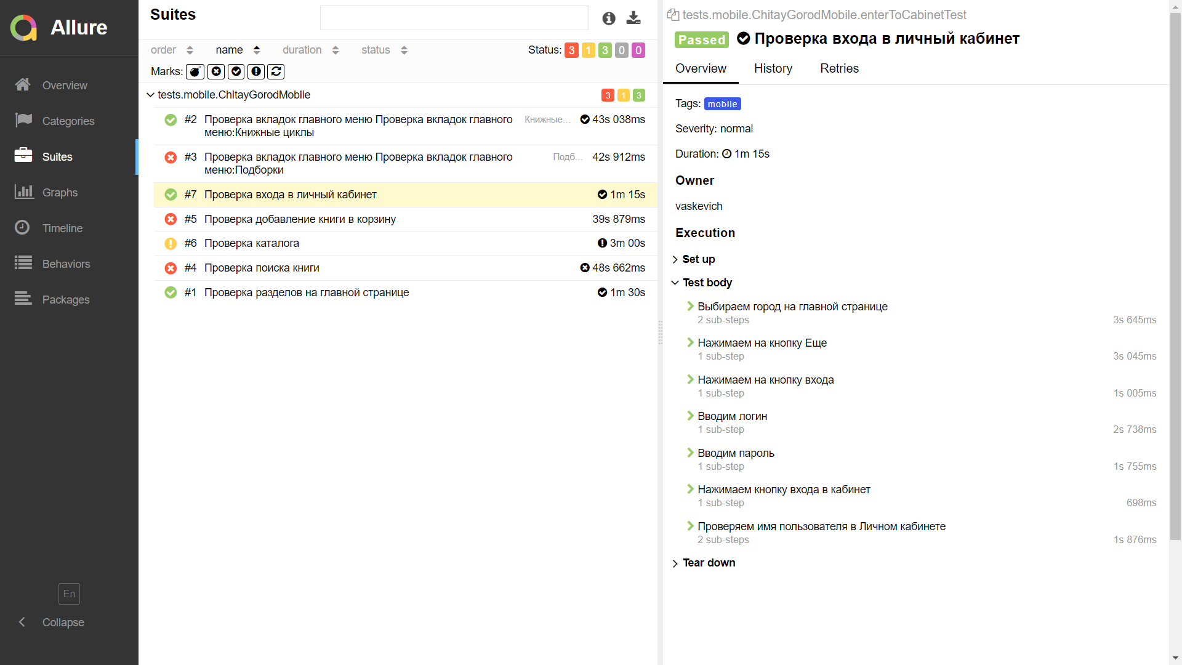Toggle red failed status filter

coord(571,50)
